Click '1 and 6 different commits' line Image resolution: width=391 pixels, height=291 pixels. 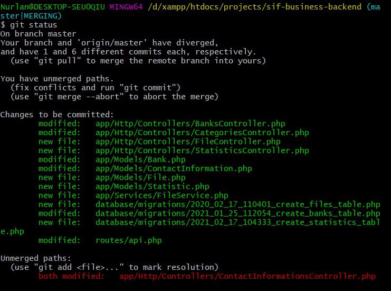click(128, 52)
